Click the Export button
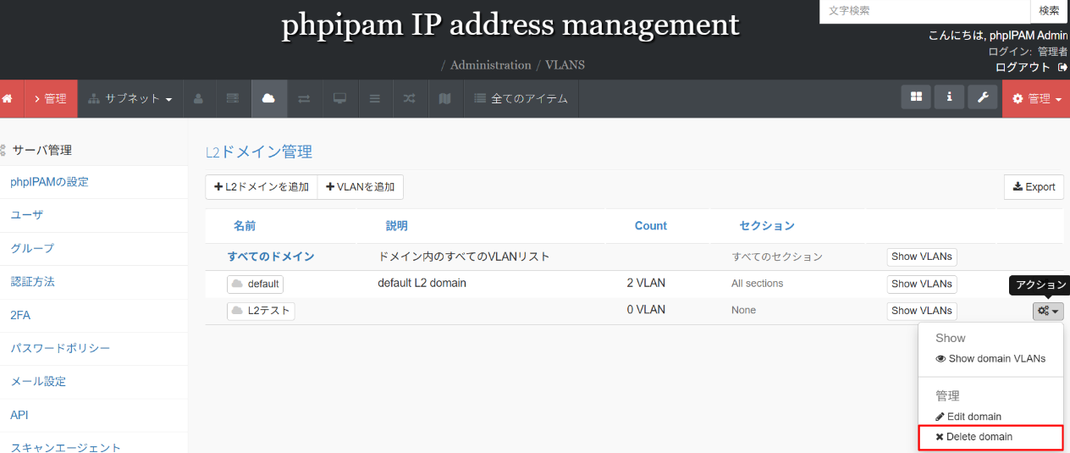This screenshot has height=453, width=1070. coord(1034,187)
